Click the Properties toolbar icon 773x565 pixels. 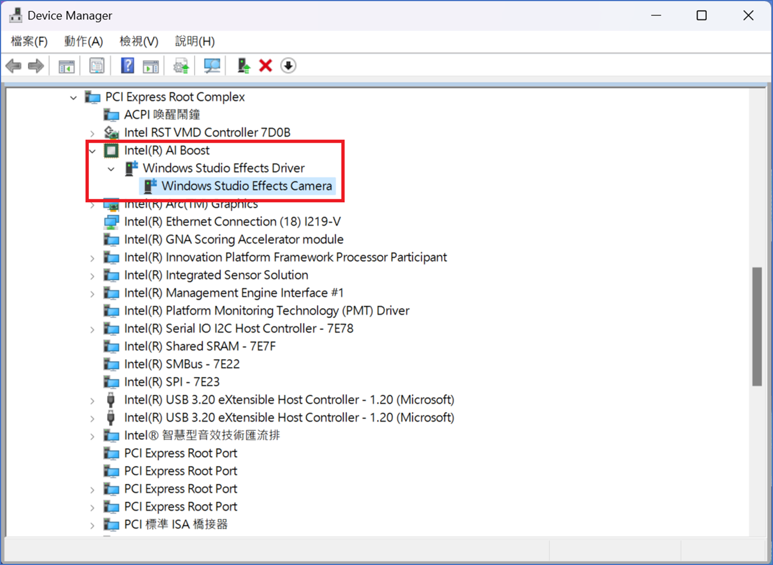pos(97,66)
